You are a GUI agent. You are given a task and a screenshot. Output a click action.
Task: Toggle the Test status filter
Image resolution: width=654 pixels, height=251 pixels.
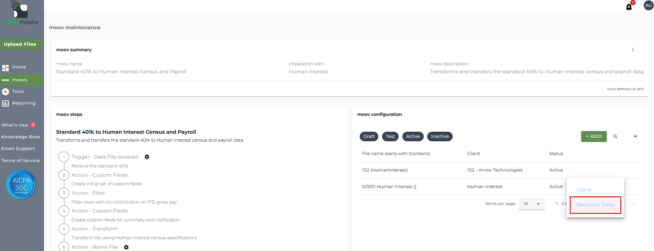(390, 137)
